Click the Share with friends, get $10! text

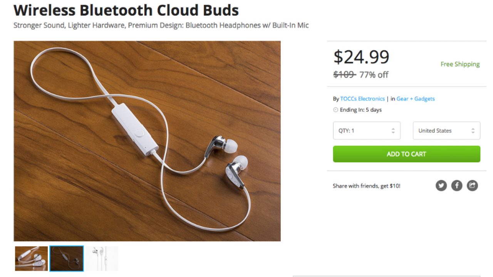pyautogui.click(x=366, y=186)
